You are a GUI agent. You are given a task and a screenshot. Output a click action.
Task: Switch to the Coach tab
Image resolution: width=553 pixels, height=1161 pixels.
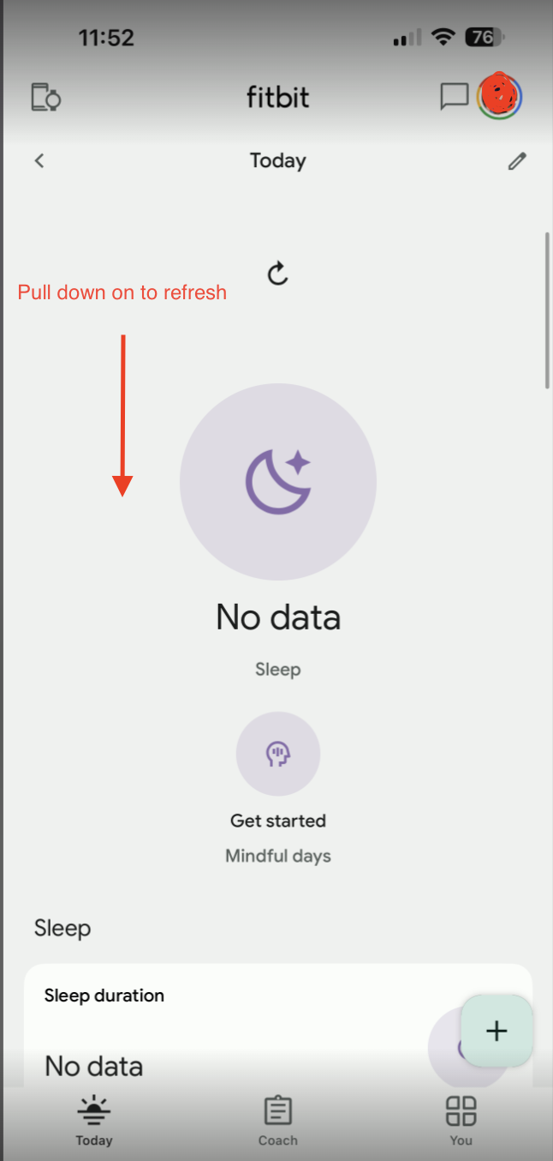click(277, 1121)
